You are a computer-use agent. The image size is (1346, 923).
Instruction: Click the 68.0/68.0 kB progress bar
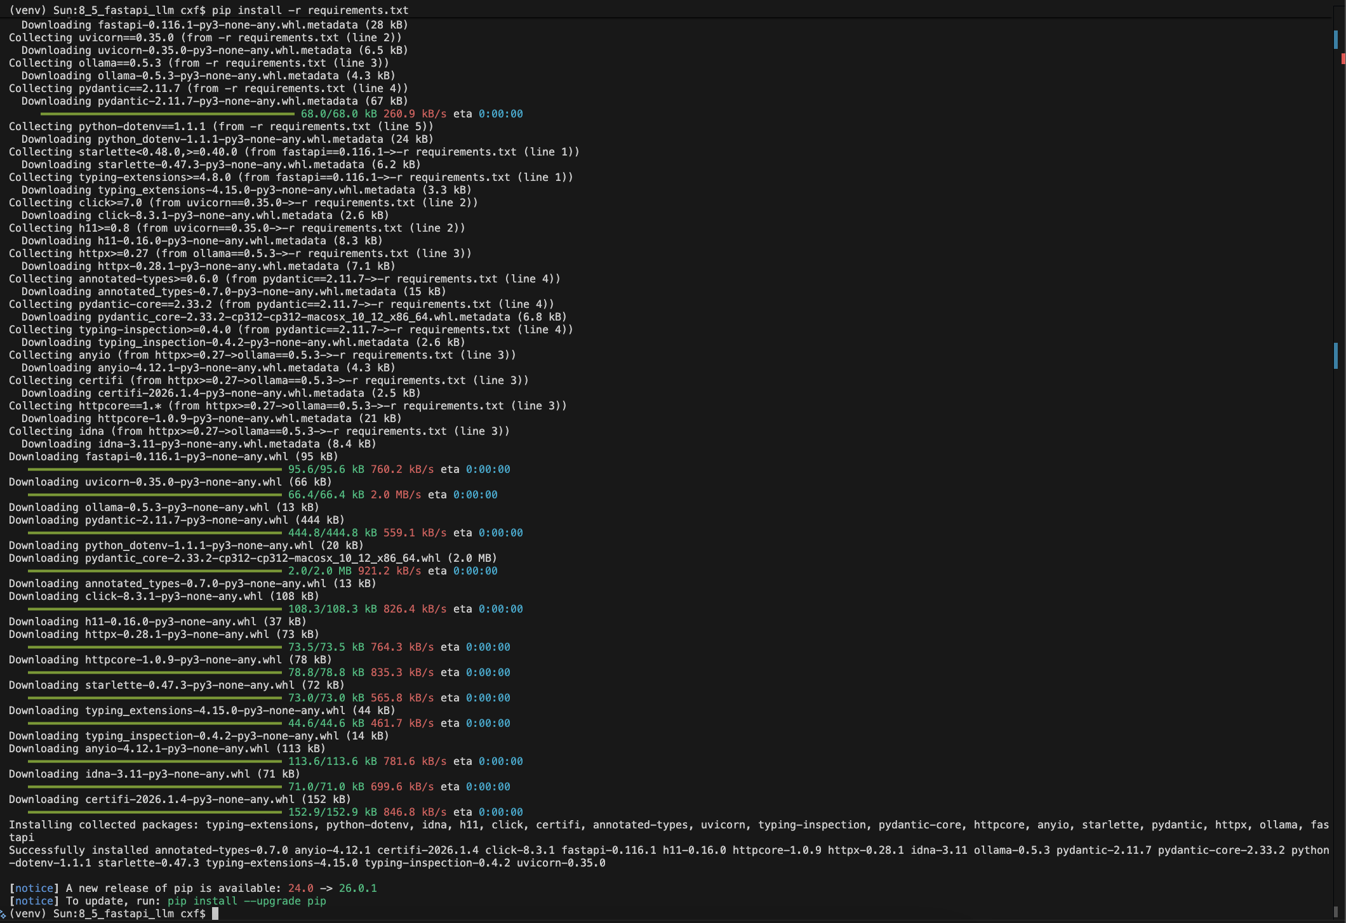(x=167, y=114)
